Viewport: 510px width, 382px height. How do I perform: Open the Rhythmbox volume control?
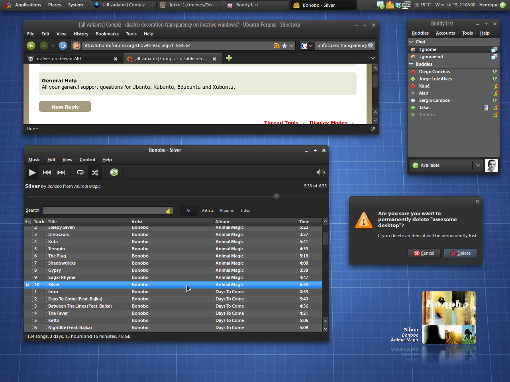pyautogui.click(x=321, y=172)
